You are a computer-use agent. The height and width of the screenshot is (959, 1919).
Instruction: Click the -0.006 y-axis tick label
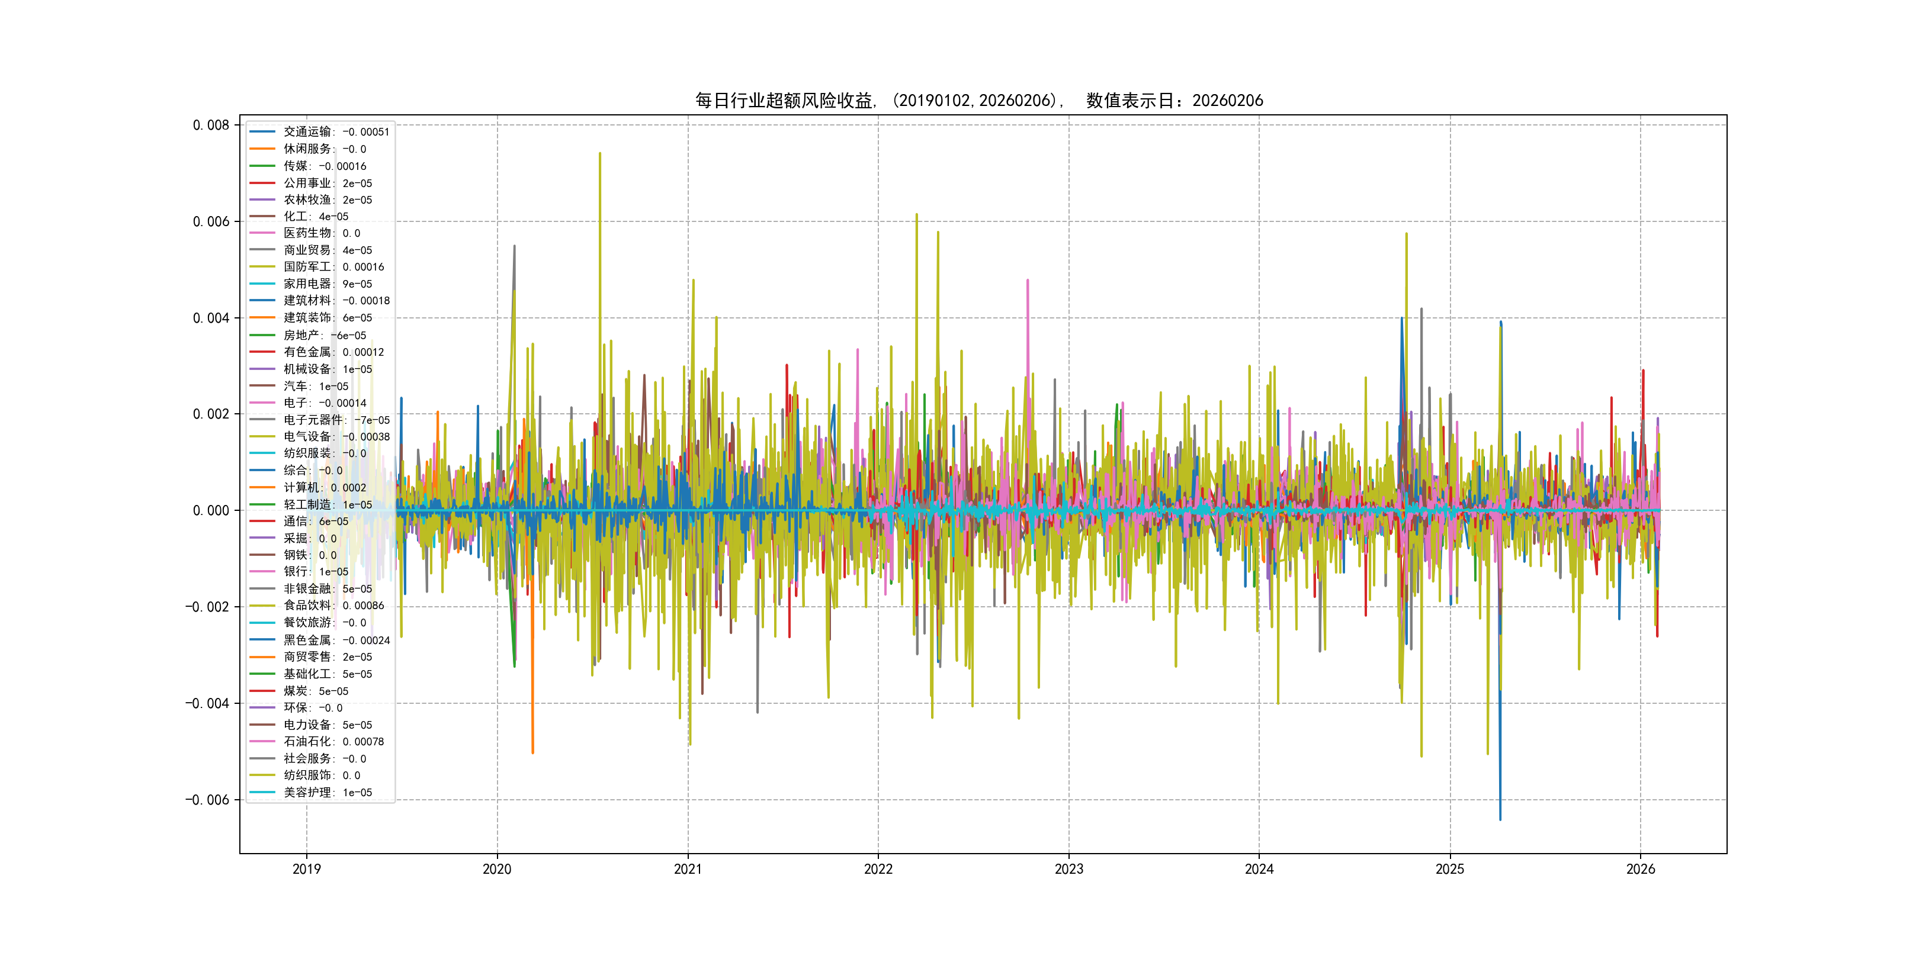pyautogui.click(x=207, y=800)
